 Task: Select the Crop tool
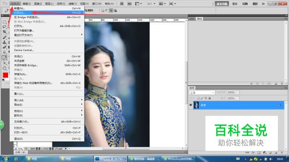pyautogui.click(x=4, y=32)
